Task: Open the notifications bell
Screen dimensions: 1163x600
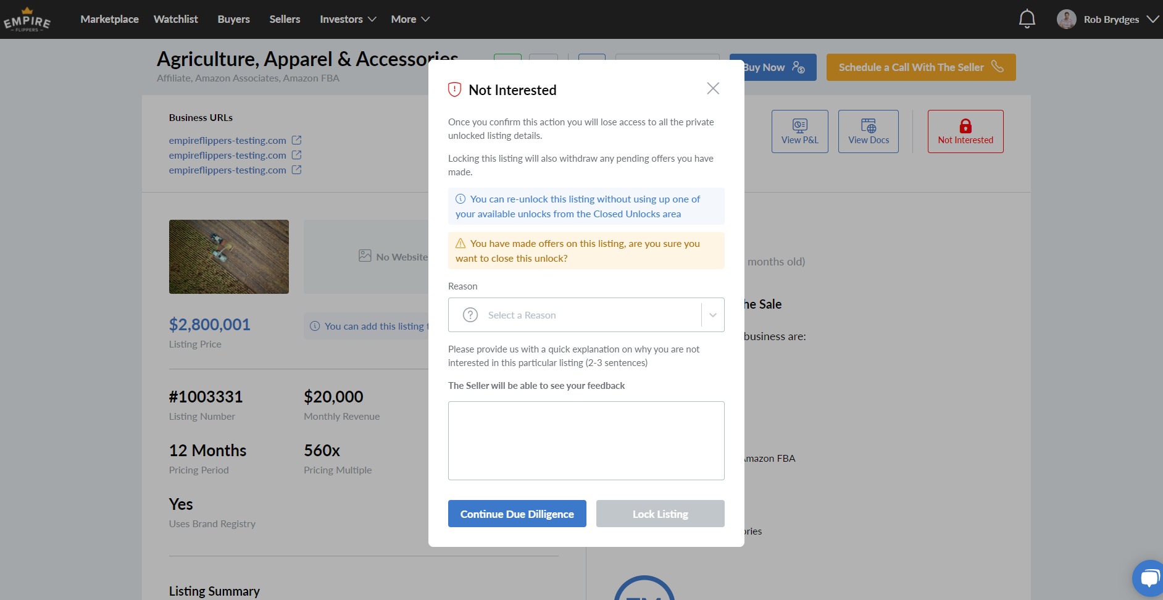Action: (x=1027, y=19)
